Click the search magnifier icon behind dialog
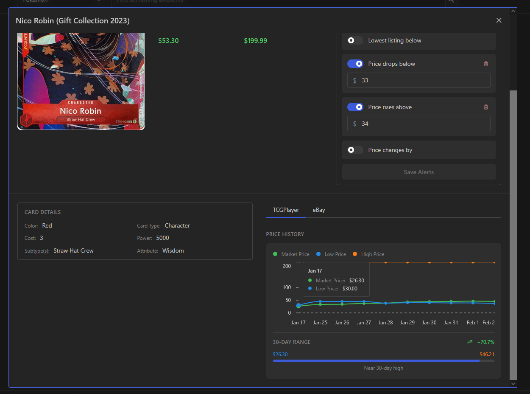Screen dimensions: 530x394 451,1
